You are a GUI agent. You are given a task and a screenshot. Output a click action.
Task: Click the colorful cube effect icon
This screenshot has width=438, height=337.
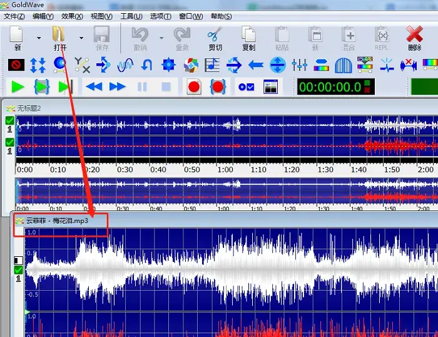point(191,65)
